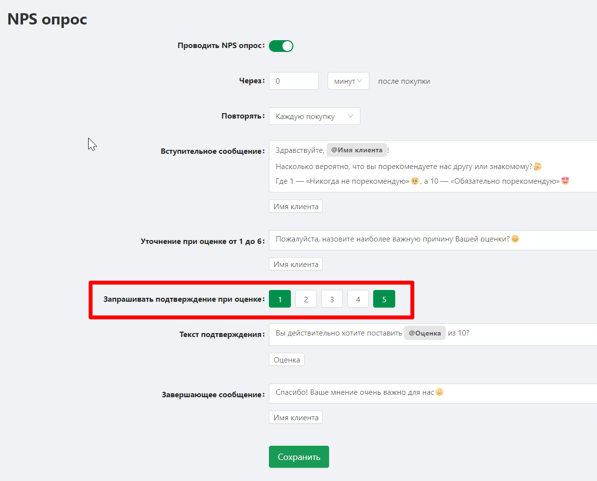Toggle the NPS survey switch off
This screenshot has height=481, width=597.
[281, 46]
